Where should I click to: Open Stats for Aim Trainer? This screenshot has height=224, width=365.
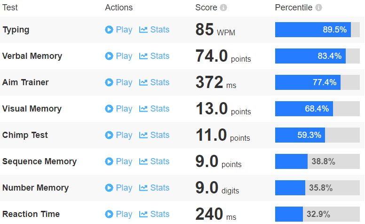(154, 82)
